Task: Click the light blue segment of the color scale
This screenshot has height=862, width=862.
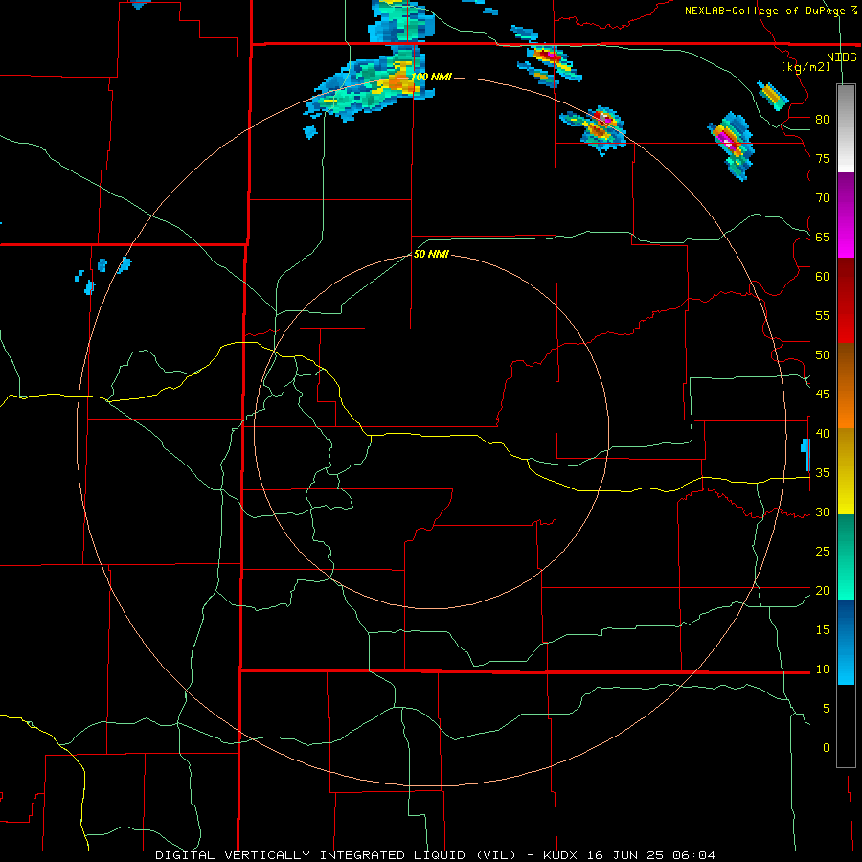Action: coord(846,642)
